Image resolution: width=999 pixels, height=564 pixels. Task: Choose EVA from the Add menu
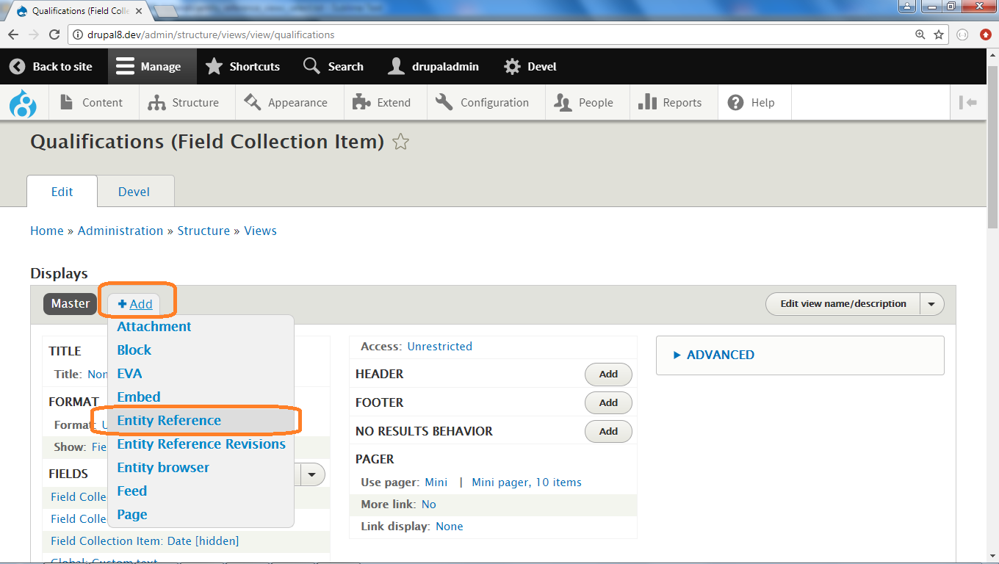(x=130, y=374)
